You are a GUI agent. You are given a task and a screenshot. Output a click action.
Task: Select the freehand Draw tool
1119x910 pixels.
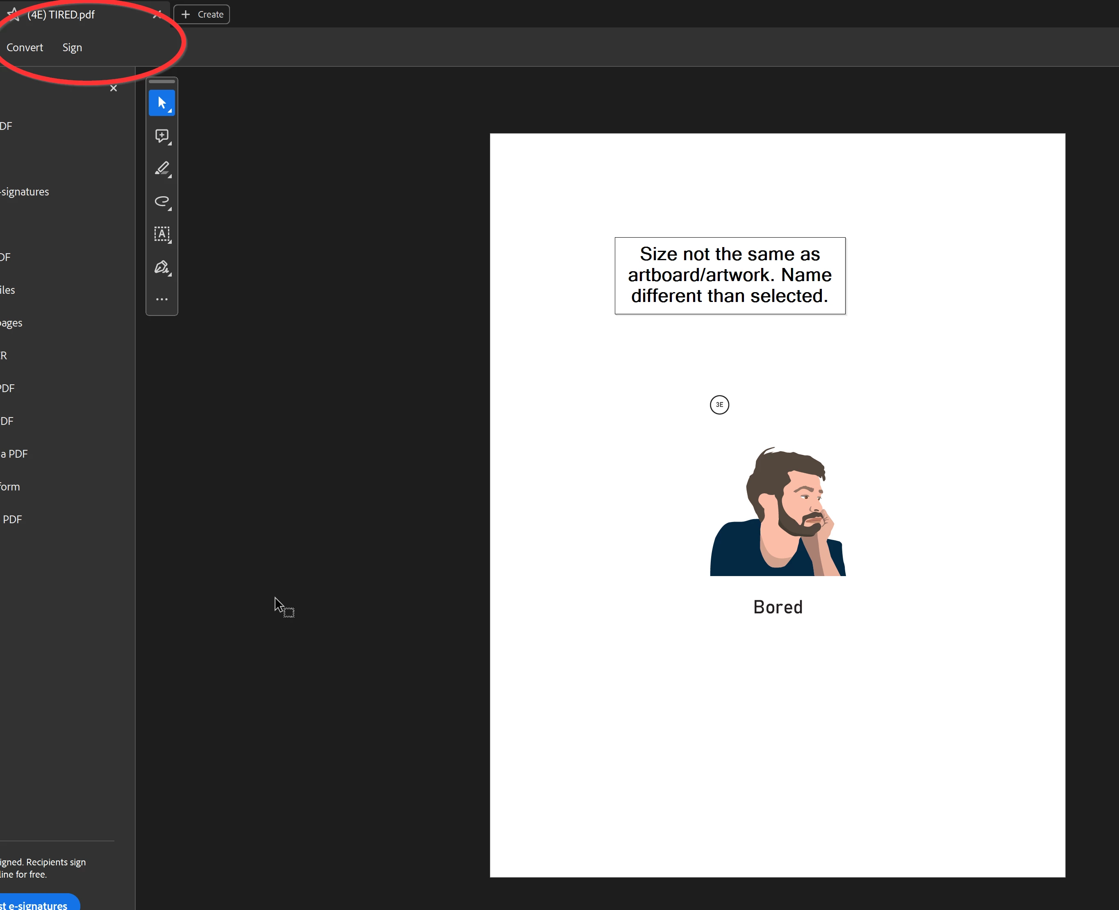(x=161, y=202)
